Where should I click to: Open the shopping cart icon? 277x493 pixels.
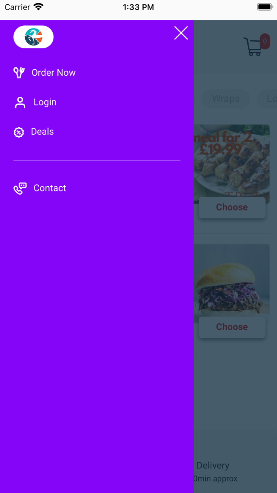click(252, 47)
